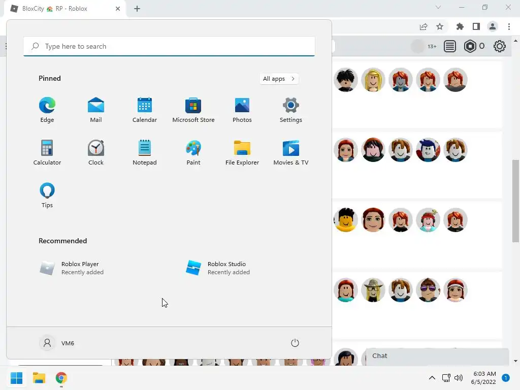Show hidden tray icons chevron
This screenshot has height=390, width=520.
pos(432,378)
